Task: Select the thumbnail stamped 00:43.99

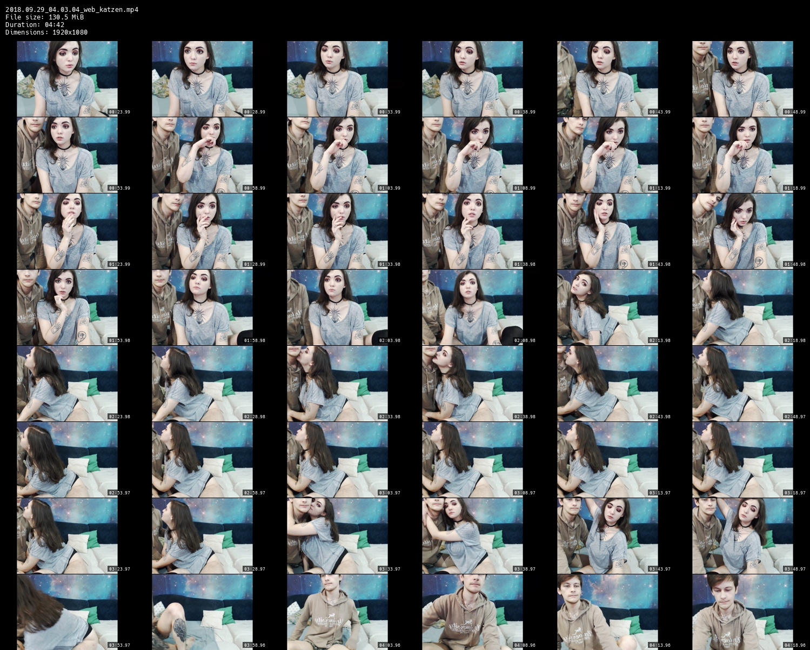Action: pos(608,79)
